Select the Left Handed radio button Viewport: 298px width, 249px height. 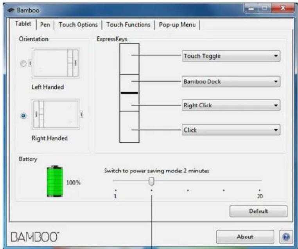[23, 63]
